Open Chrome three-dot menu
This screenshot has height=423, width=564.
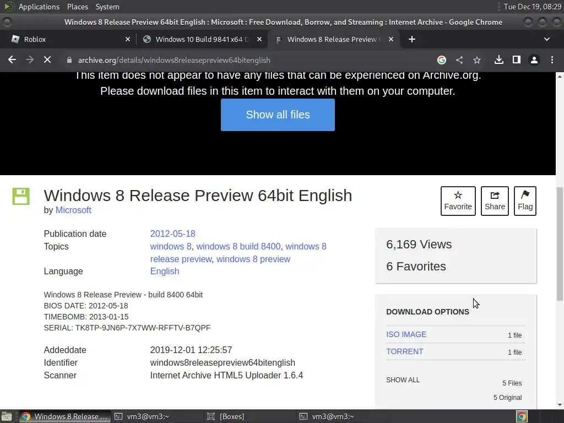[552, 60]
